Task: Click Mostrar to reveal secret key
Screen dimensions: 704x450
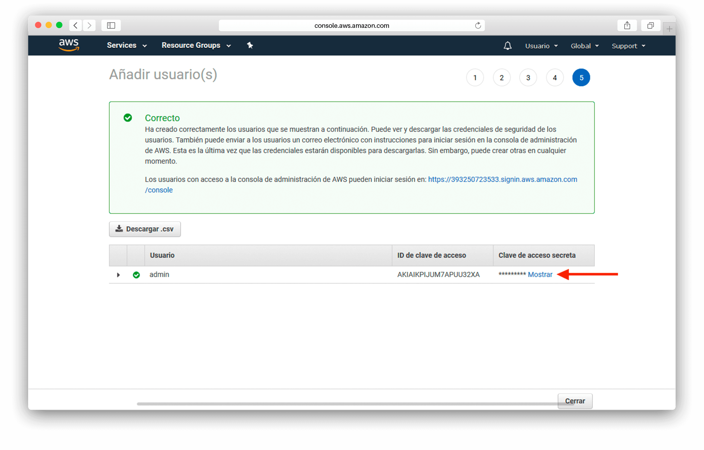Action: (540, 275)
